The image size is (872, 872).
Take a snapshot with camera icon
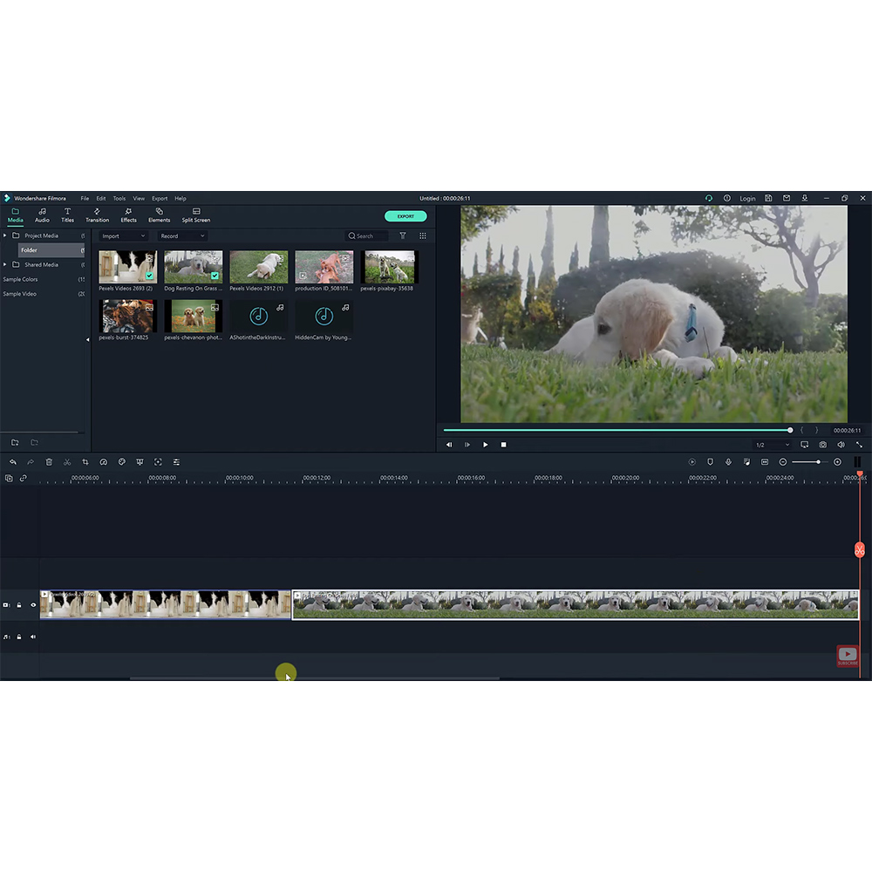pos(823,445)
